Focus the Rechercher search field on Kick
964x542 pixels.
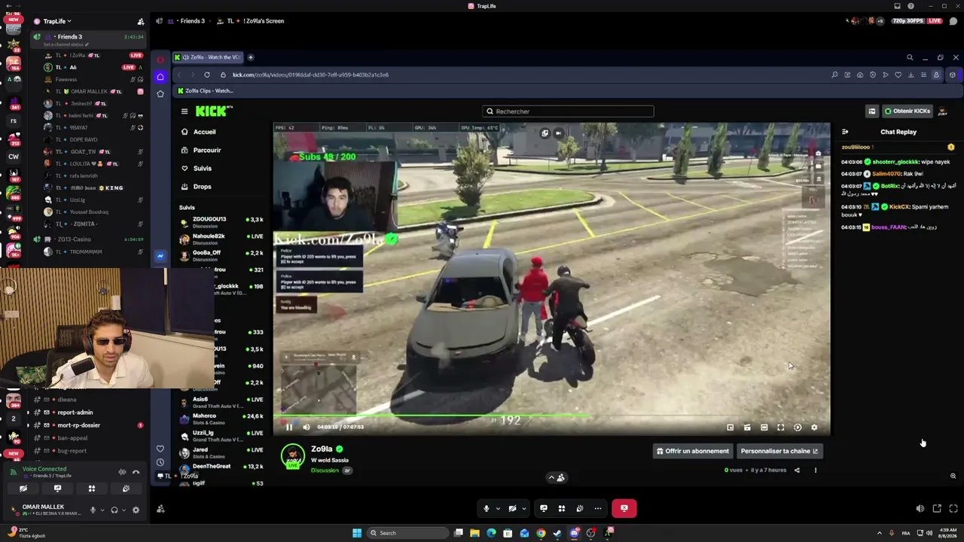pyautogui.click(x=568, y=111)
